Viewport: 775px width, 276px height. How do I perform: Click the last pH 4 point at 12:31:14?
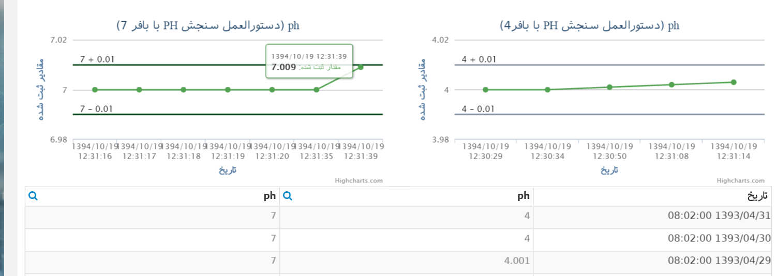(x=734, y=82)
